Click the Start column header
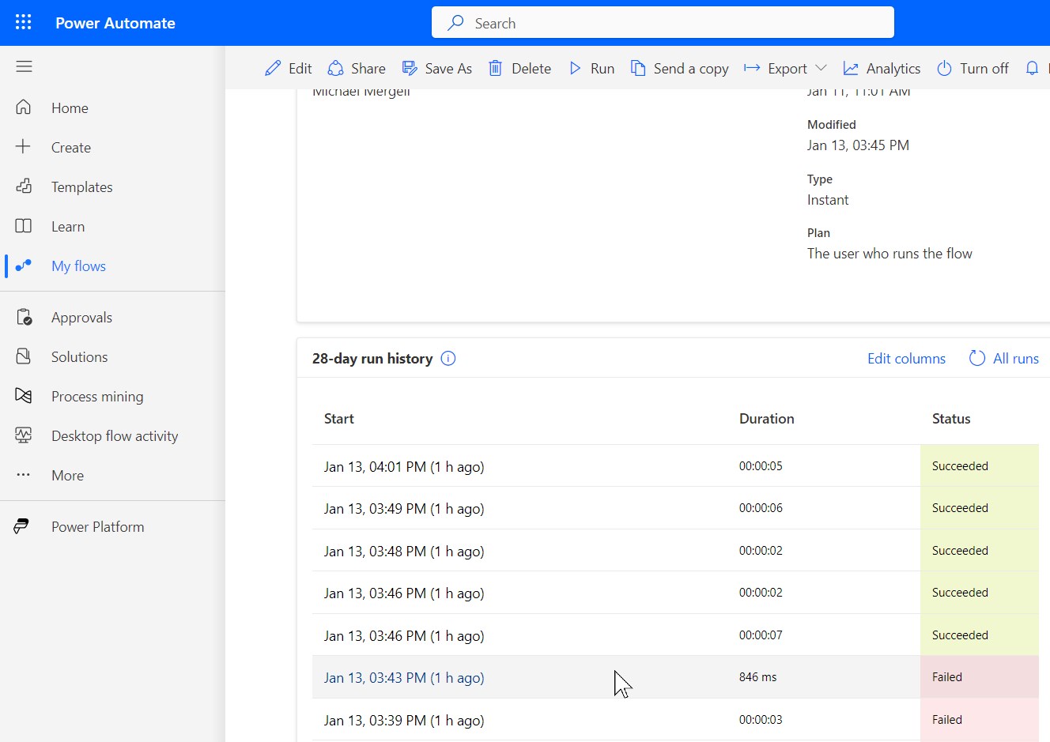This screenshot has width=1050, height=742. [x=339, y=418]
